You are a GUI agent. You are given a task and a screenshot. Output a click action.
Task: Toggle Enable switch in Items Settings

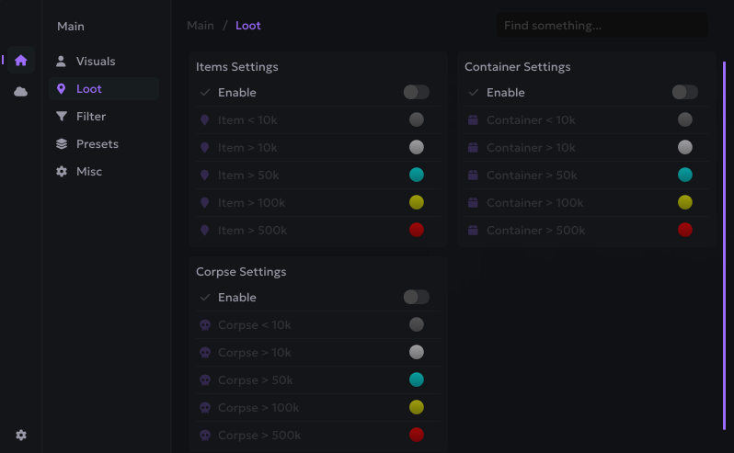tap(416, 93)
